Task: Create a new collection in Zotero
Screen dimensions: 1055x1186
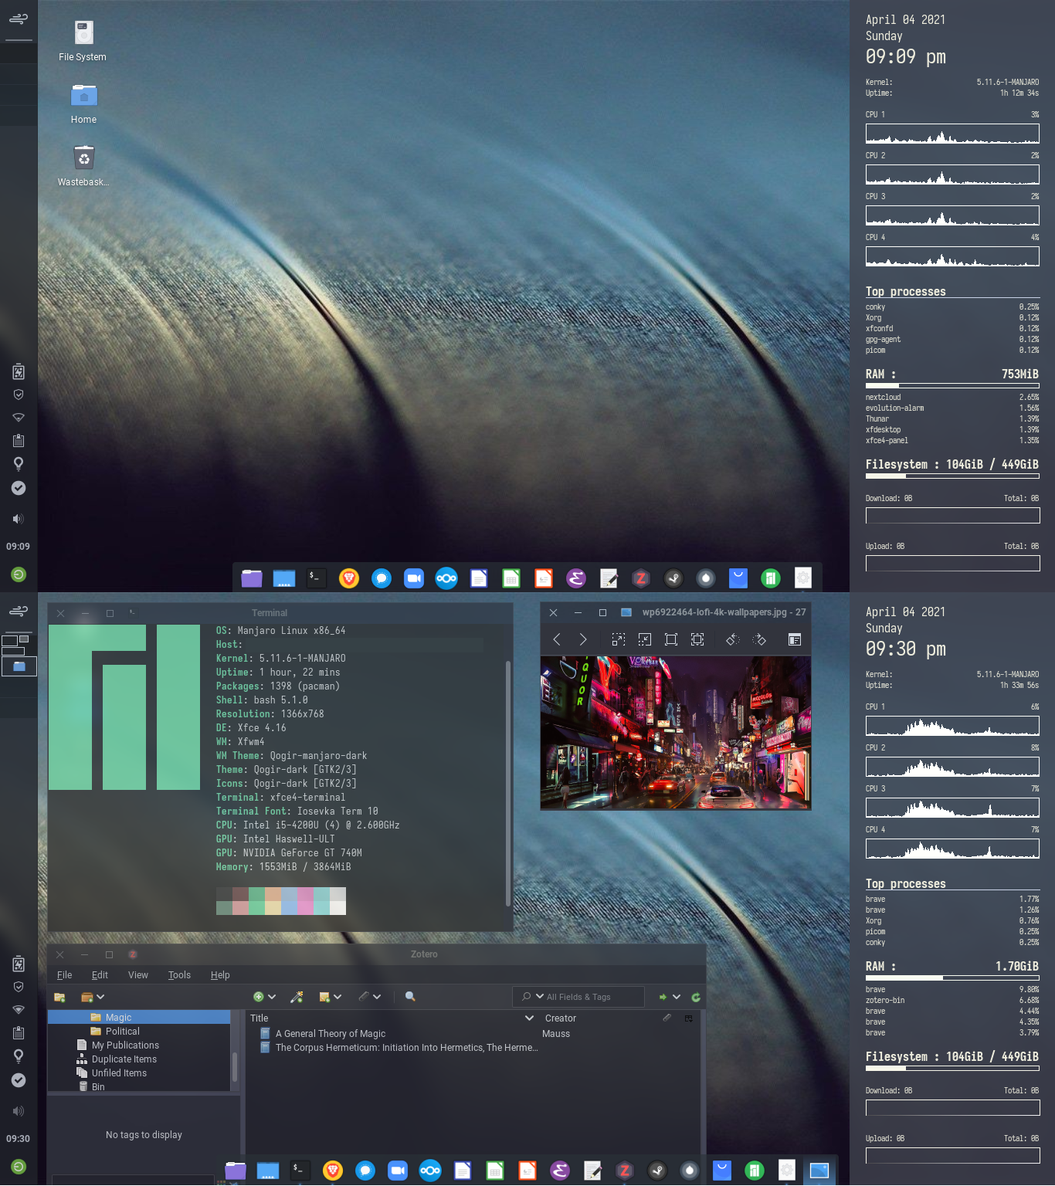Action: [59, 997]
